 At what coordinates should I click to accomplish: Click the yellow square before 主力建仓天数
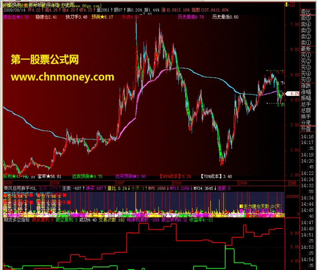(x=241, y=206)
